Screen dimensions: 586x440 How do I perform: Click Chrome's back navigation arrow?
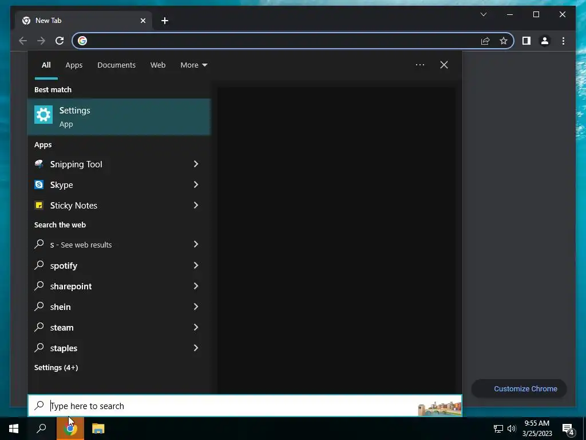point(23,41)
